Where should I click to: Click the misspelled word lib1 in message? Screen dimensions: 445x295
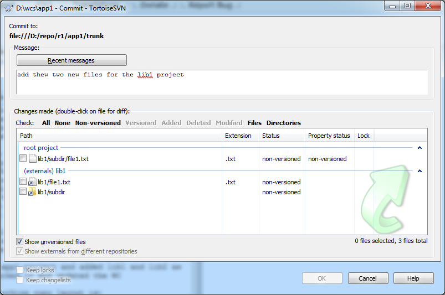[145, 75]
